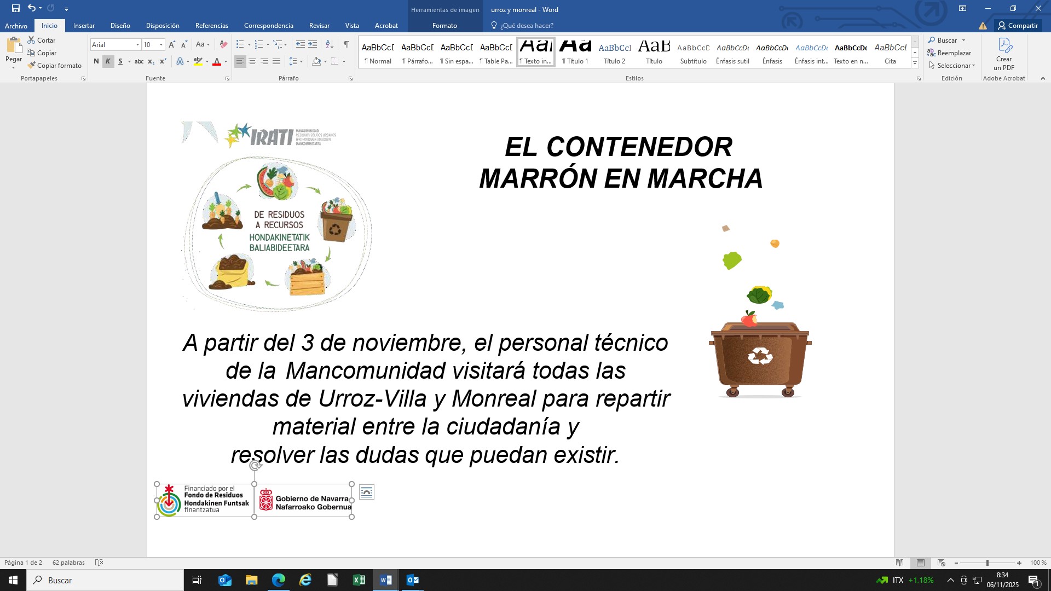Open the font size dropdown
Viewport: 1051px width, 591px height.
pos(161,45)
